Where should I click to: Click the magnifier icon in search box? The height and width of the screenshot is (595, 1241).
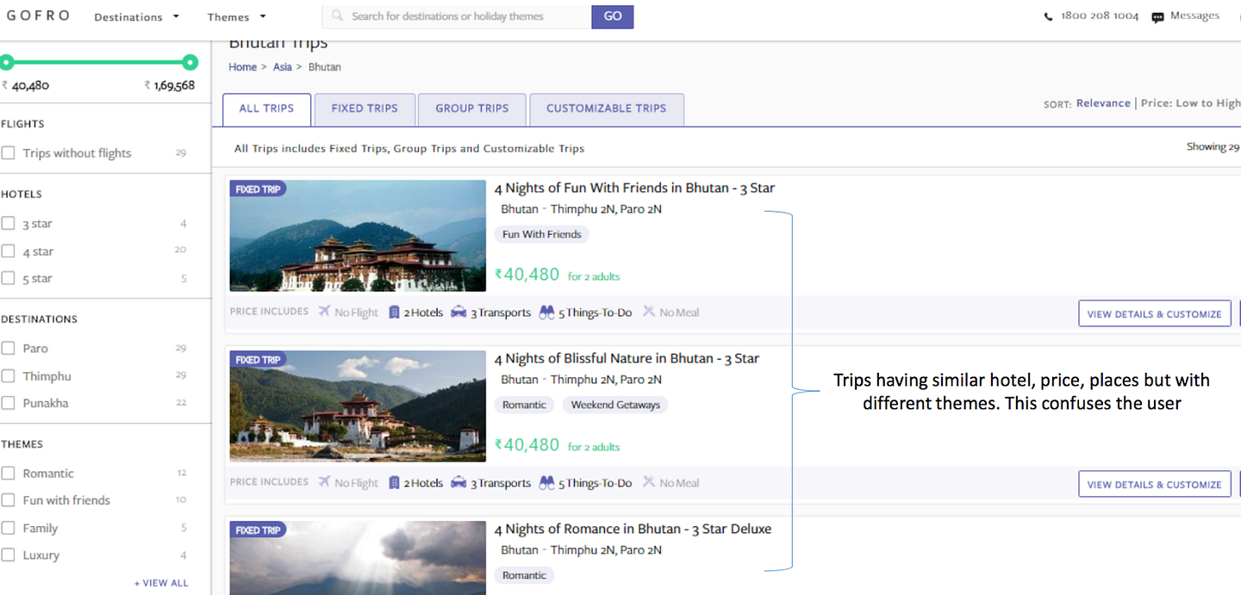(337, 15)
